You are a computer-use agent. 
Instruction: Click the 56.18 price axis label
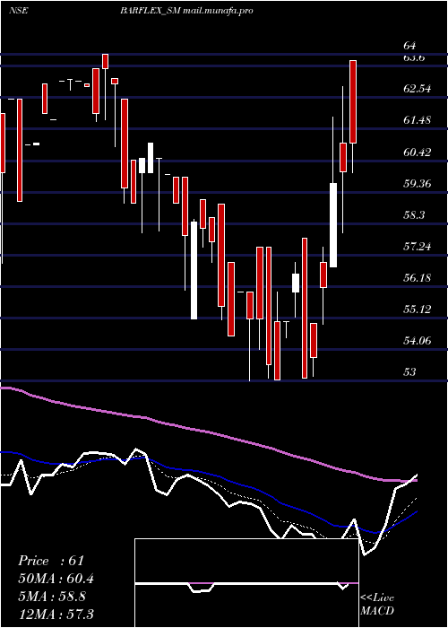click(x=418, y=277)
